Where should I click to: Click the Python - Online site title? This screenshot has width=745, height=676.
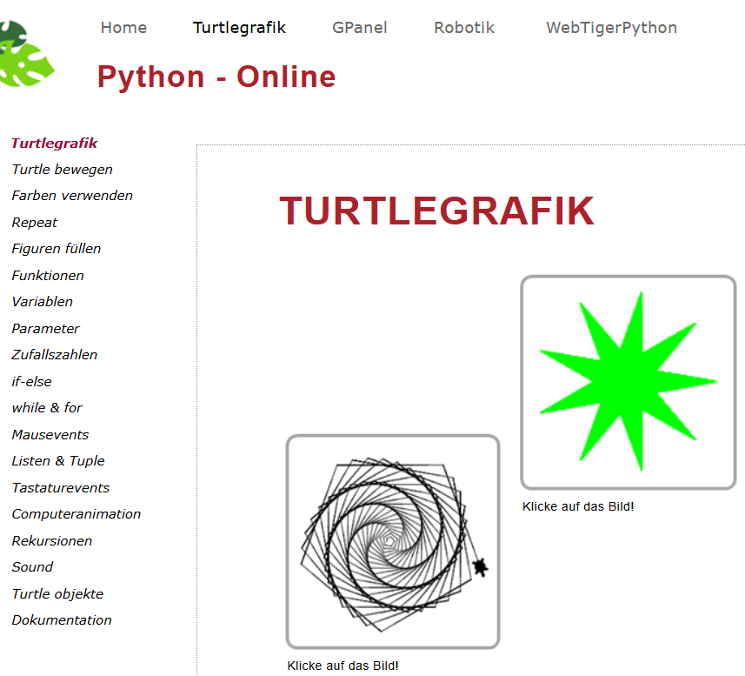(x=216, y=77)
